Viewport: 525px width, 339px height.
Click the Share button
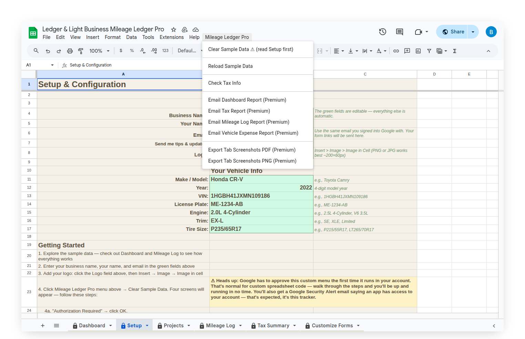click(452, 32)
